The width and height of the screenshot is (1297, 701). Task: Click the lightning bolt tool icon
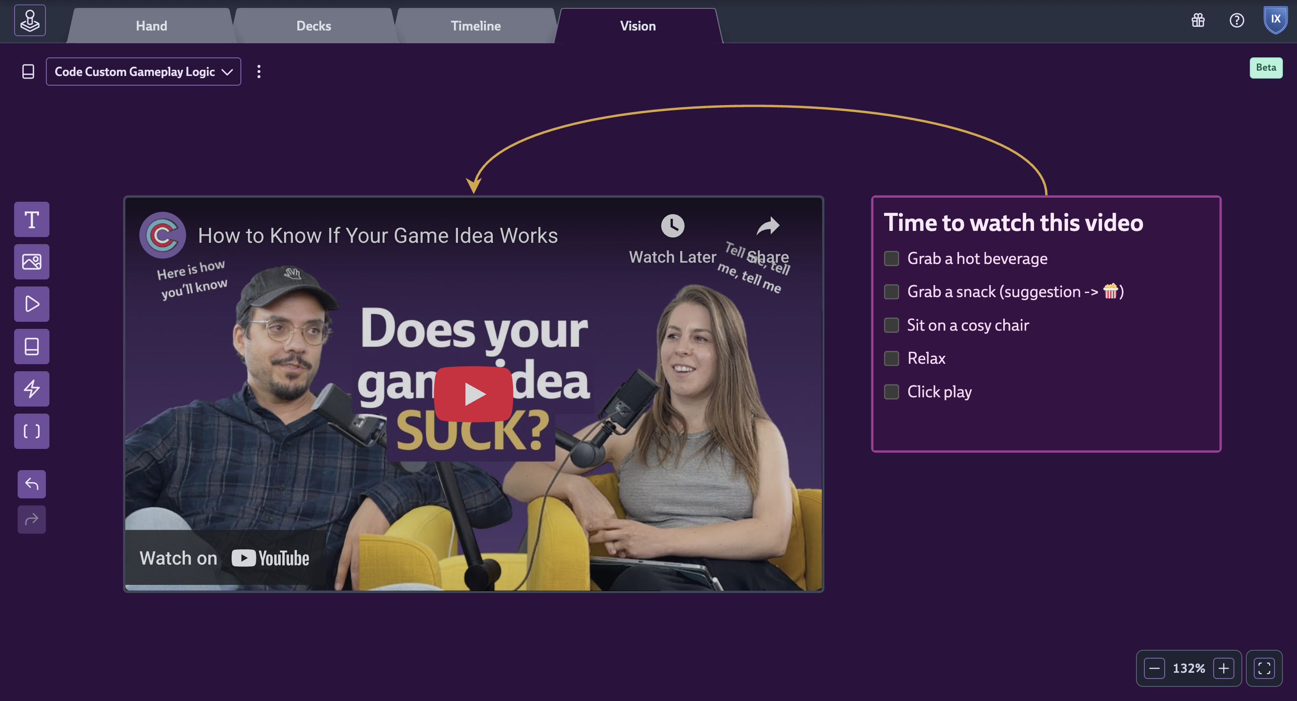[32, 388]
